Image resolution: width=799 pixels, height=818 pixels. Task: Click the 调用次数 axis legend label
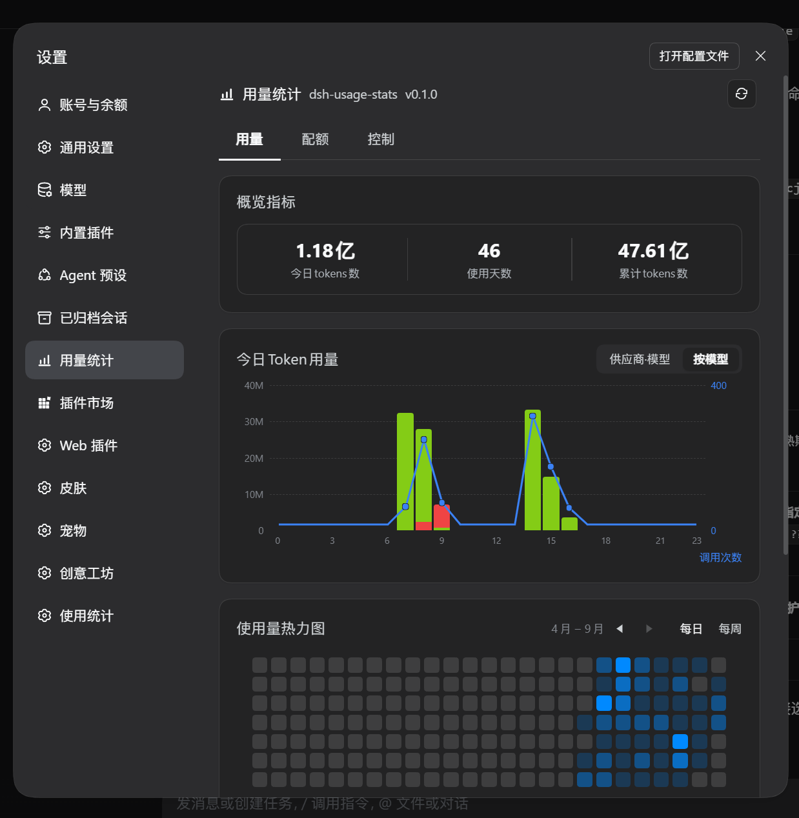tap(720, 557)
